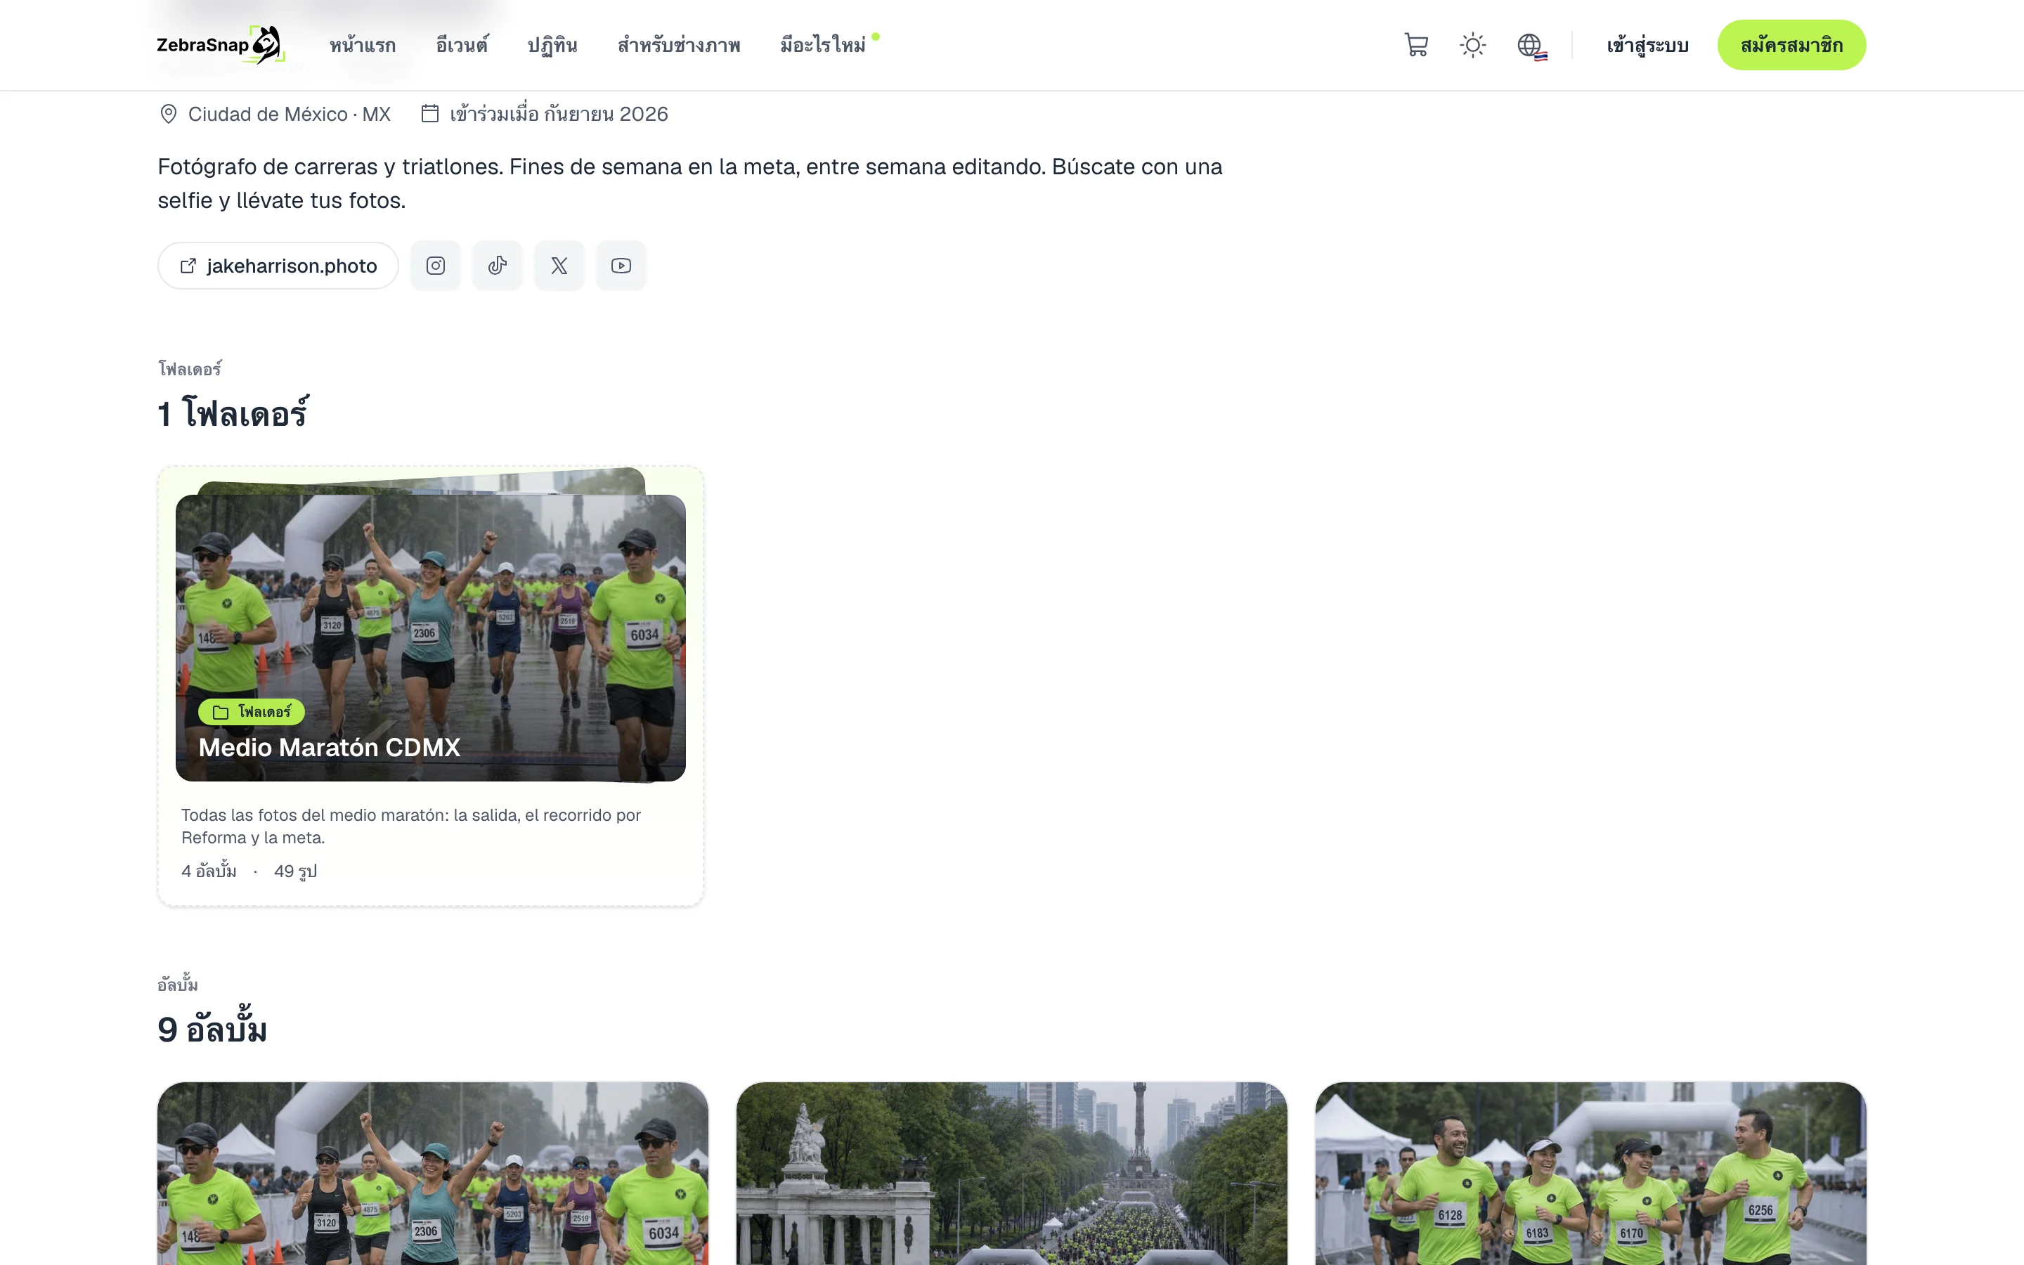
Task: Open มีอะไรใหม่ page
Action: tap(824, 45)
